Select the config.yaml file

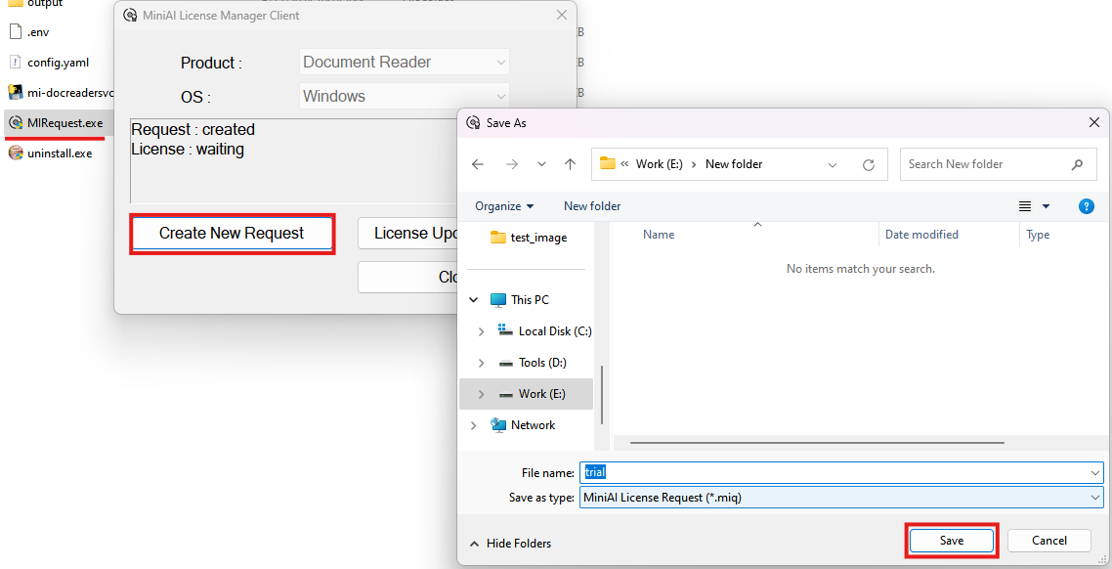(x=58, y=63)
